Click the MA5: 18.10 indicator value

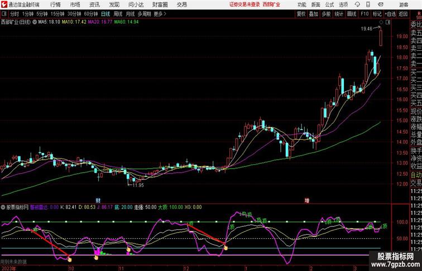pyautogui.click(x=49, y=22)
